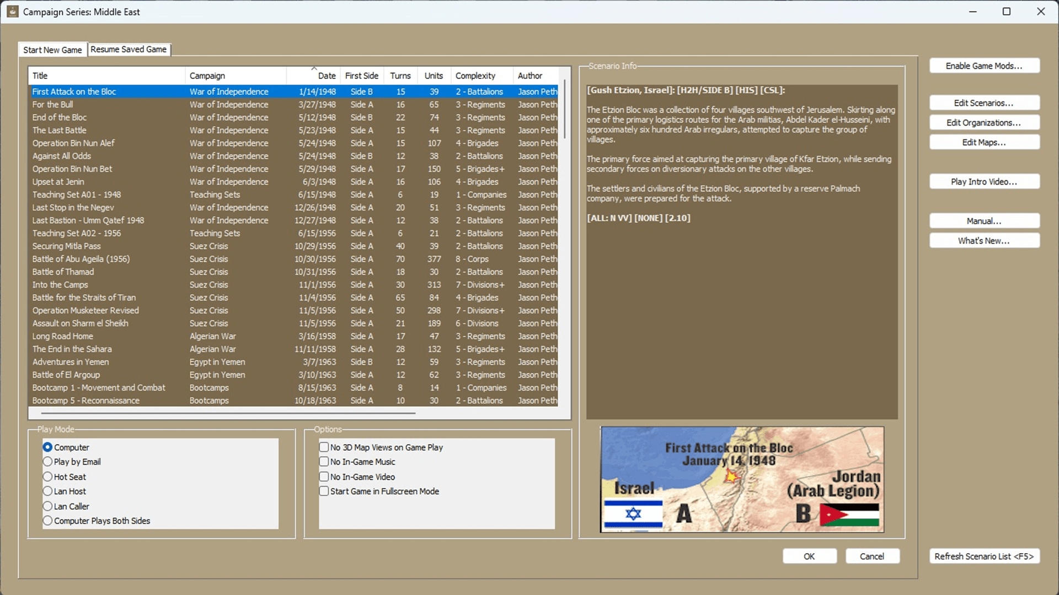Click the app icon in title bar
Viewport: 1059px width, 595px height.
click(12, 12)
